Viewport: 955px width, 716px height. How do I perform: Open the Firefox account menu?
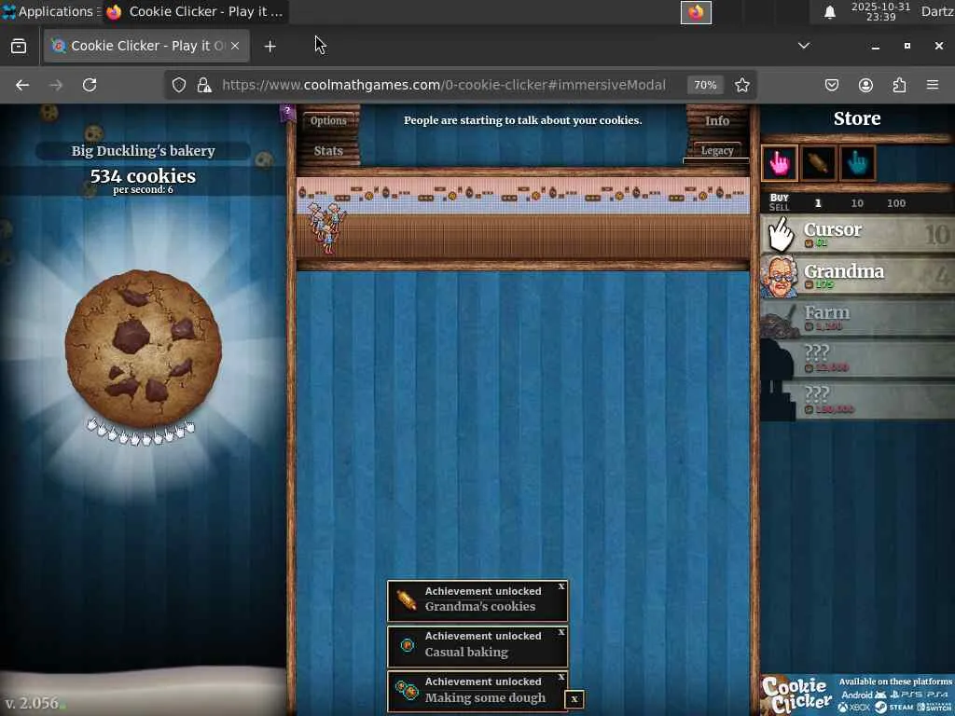pyautogui.click(x=865, y=85)
